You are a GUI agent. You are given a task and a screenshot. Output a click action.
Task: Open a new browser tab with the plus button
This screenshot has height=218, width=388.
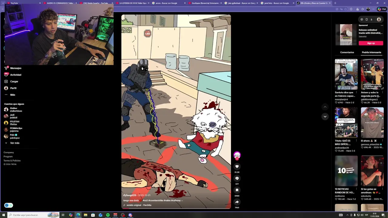pos(335,3)
